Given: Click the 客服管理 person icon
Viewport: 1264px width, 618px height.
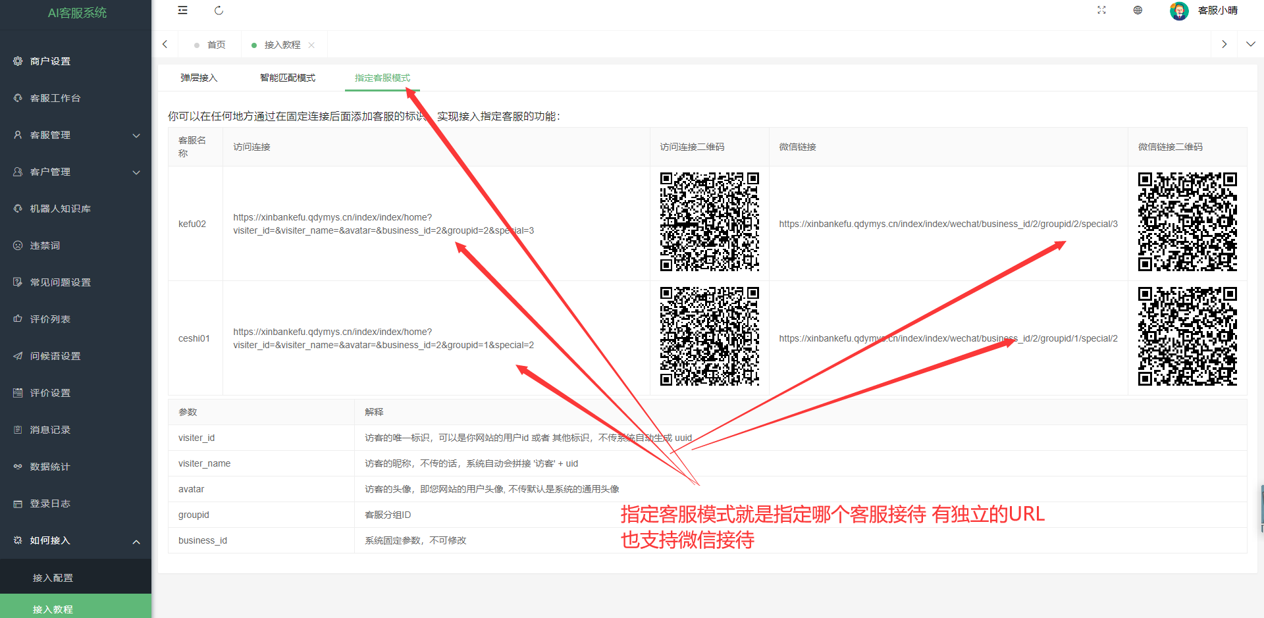Looking at the screenshot, I should tap(18, 135).
